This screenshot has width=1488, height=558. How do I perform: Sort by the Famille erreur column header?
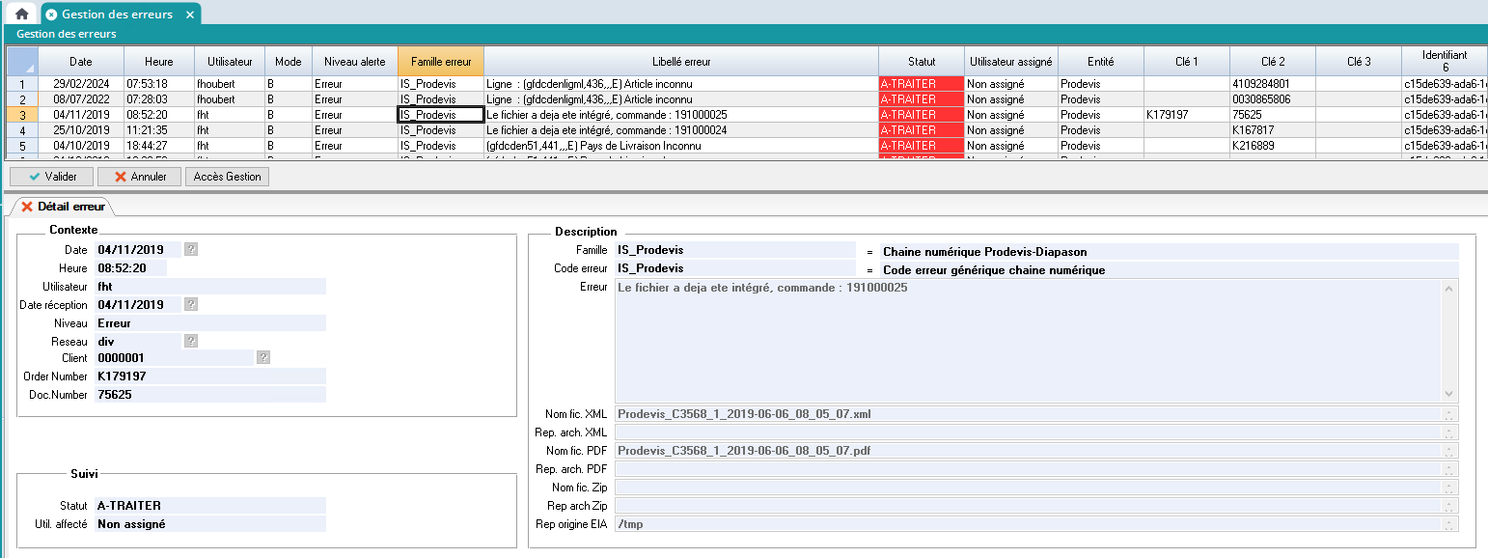440,61
